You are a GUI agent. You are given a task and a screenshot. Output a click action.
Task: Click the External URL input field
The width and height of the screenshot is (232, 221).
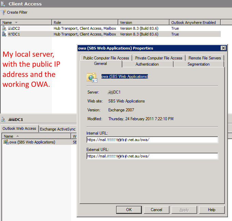[152, 156]
